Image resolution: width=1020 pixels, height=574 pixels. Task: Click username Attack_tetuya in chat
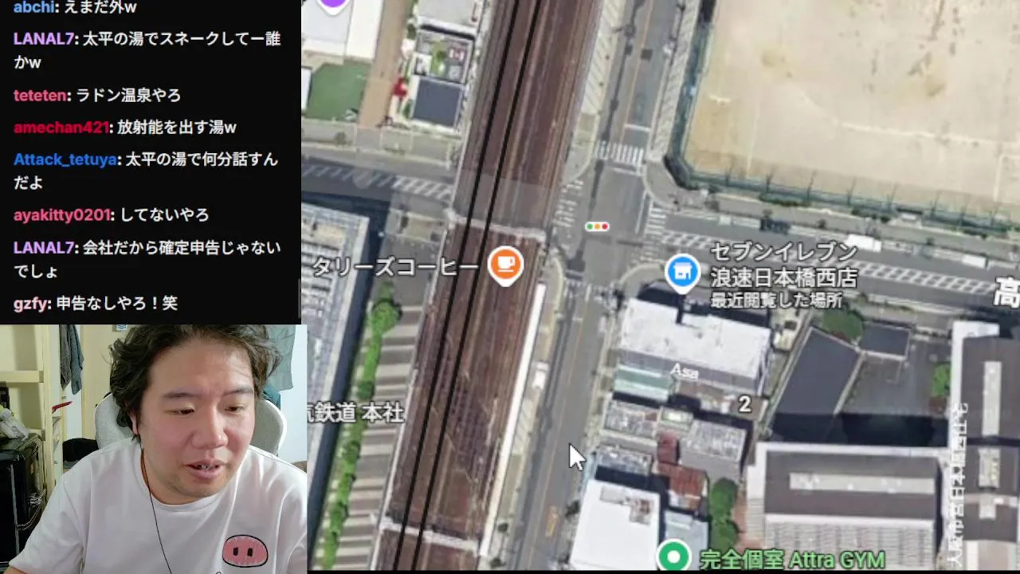[65, 159]
